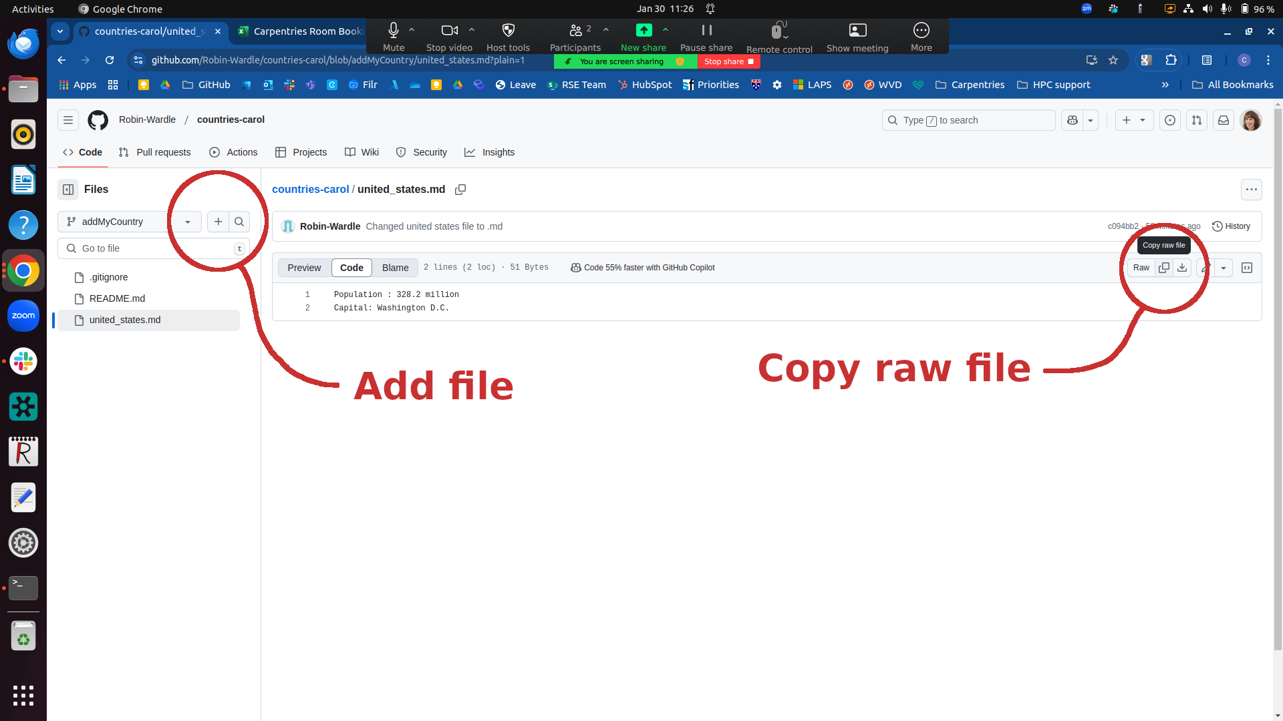Mute the microphone in Zoom

tap(393, 36)
